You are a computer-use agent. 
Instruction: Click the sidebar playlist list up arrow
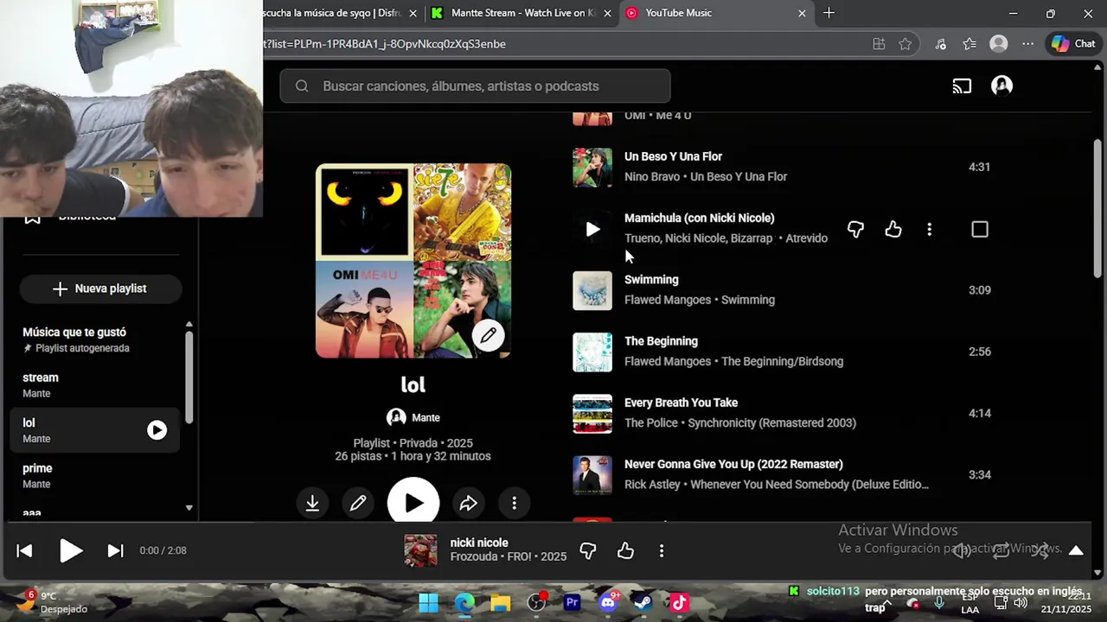pyautogui.click(x=189, y=325)
